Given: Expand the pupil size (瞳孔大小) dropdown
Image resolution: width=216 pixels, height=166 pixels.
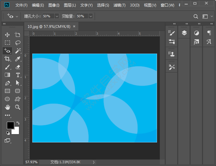Looking at the screenshot, I should [x=57, y=16].
